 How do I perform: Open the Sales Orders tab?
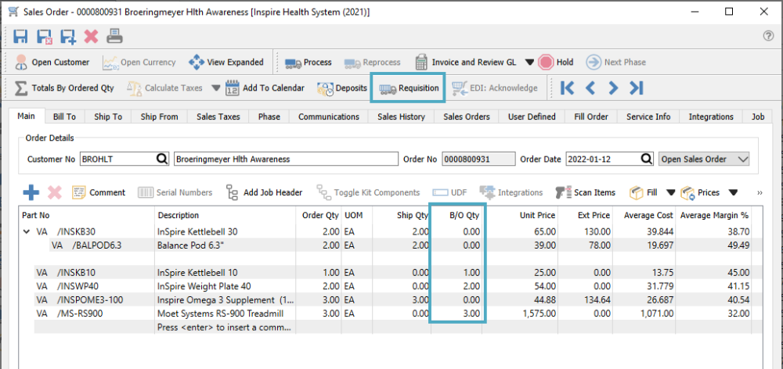(466, 116)
